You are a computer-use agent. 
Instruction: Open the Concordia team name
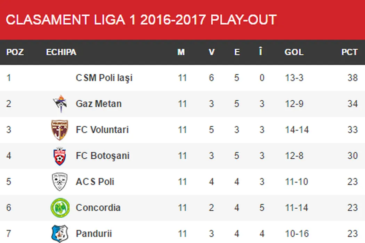[x=98, y=208]
